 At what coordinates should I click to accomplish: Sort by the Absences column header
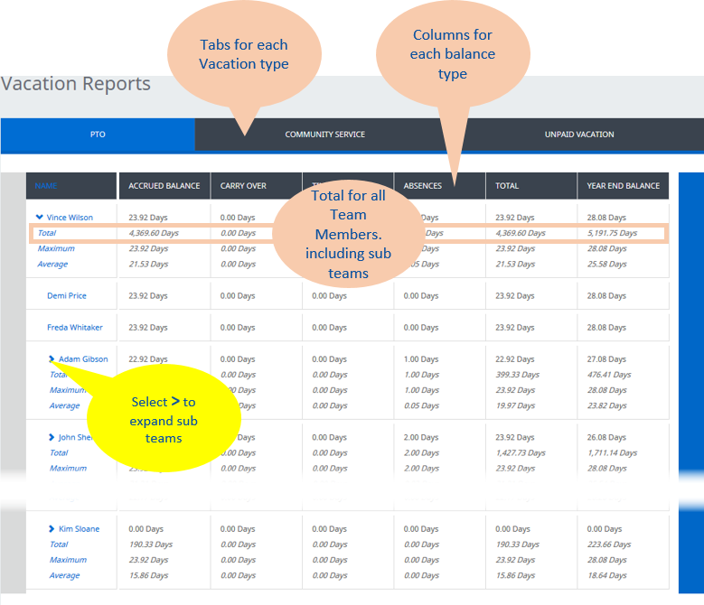pos(423,186)
